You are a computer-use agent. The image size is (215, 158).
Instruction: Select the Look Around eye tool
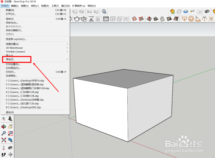click(10, 148)
